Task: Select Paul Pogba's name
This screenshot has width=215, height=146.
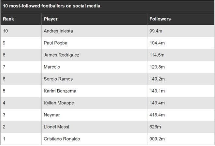Action: (x=55, y=43)
